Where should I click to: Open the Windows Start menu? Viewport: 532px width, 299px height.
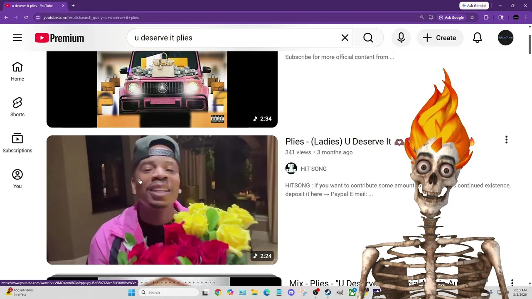[x=131, y=292]
